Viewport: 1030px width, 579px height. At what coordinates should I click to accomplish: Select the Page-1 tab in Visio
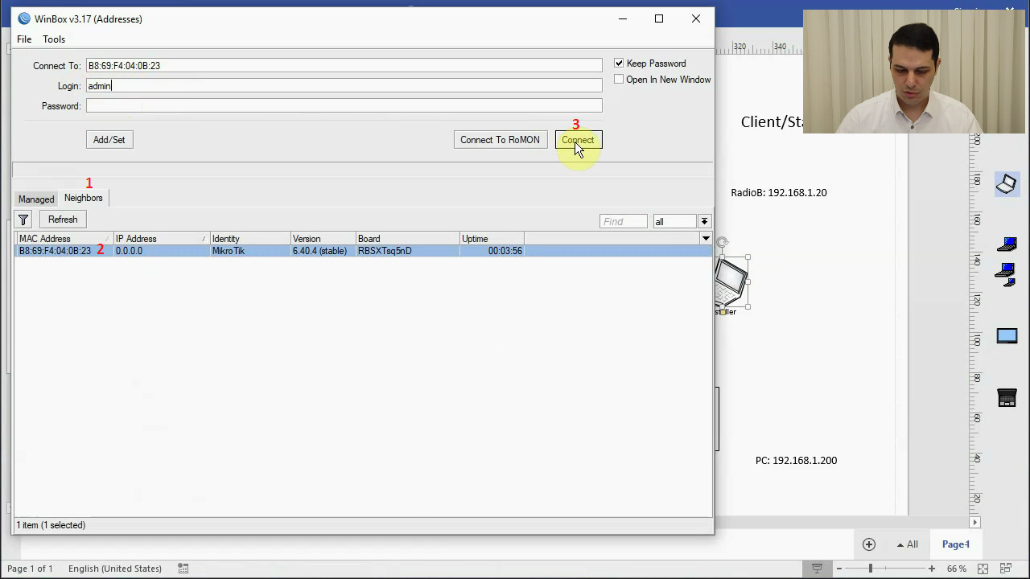tap(956, 544)
